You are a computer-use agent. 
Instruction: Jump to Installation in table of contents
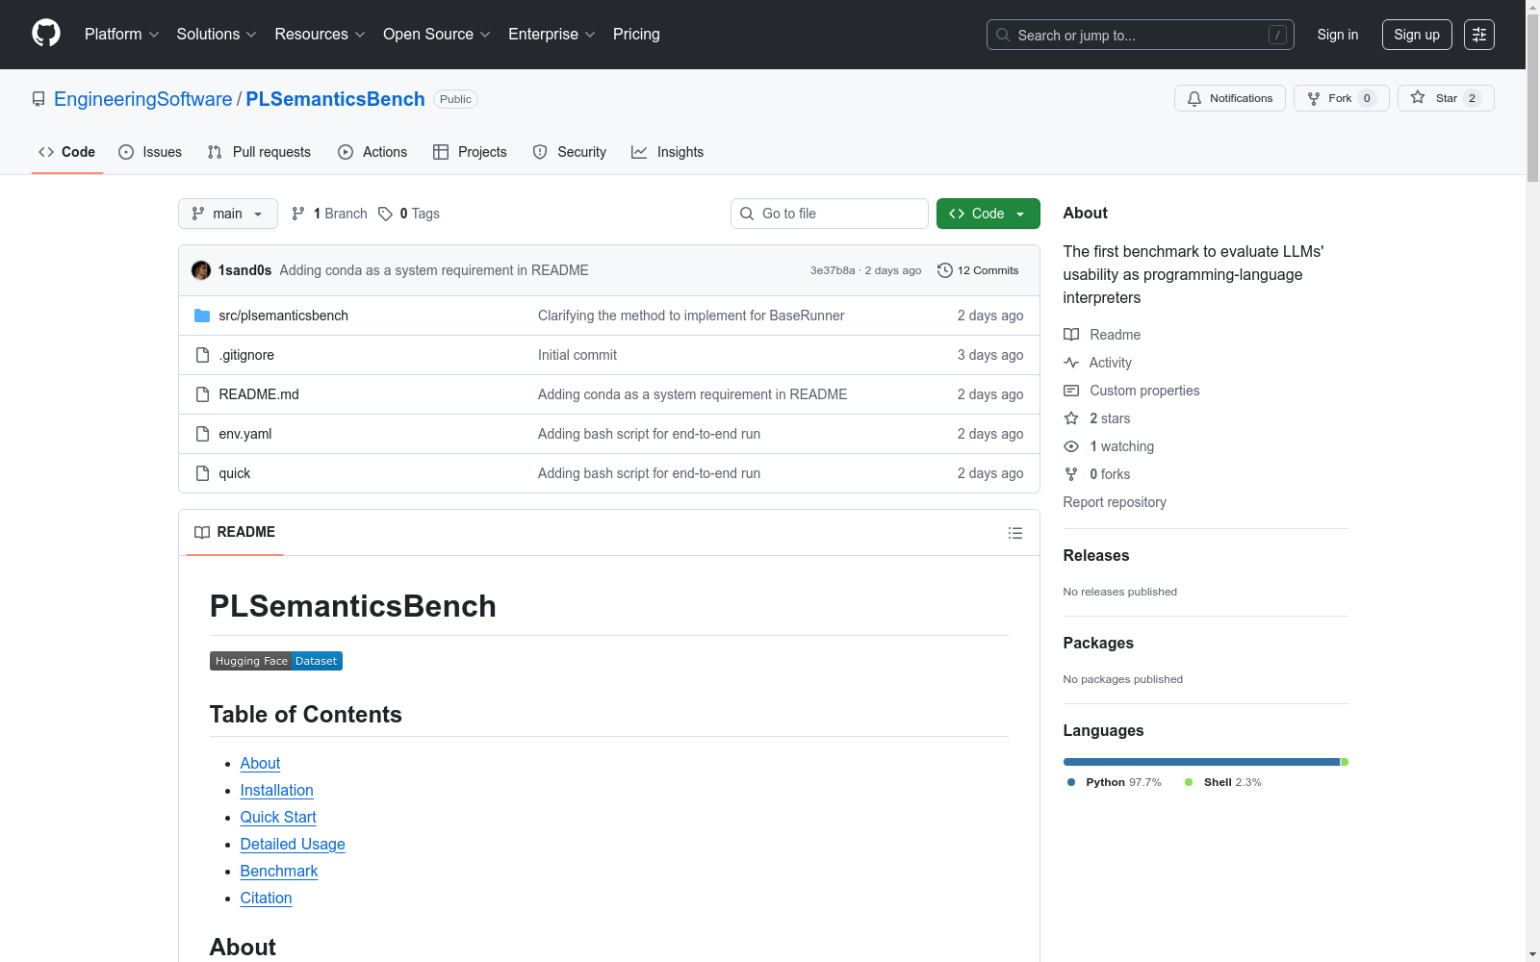click(x=277, y=790)
